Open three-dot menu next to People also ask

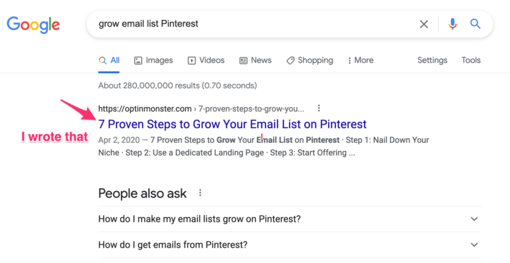click(201, 193)
